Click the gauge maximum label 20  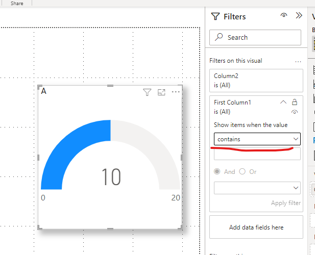[176, 198]
